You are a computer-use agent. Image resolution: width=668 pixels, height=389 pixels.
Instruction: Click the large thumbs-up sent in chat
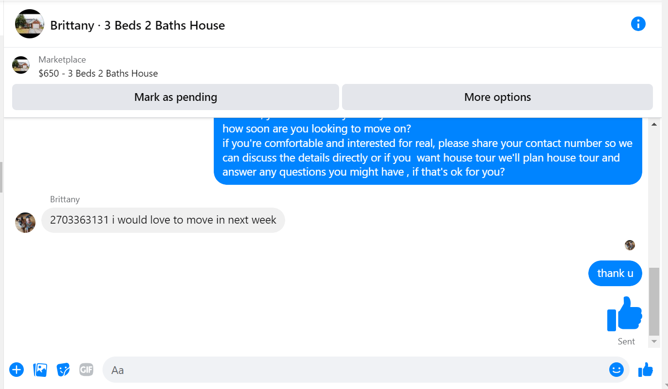[625, 314]
